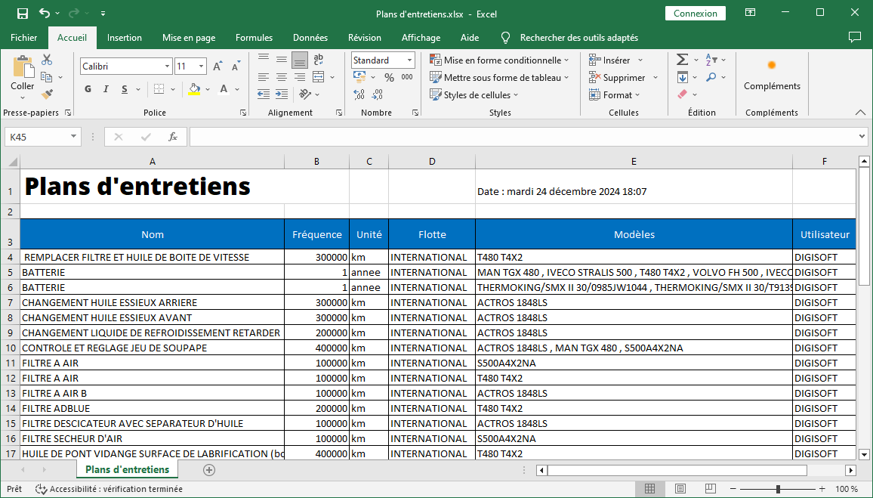Viewport: 873px width, 498px height.
Task: Expand Styles de cellules menu
Action: (x=474, y=94)
